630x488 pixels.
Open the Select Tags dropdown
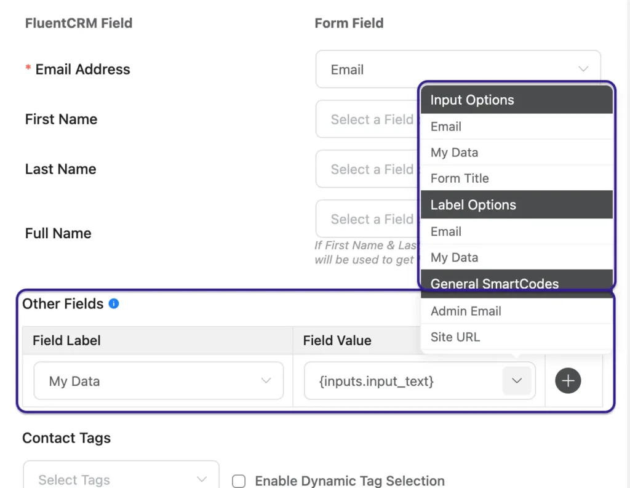click(121, 479)
